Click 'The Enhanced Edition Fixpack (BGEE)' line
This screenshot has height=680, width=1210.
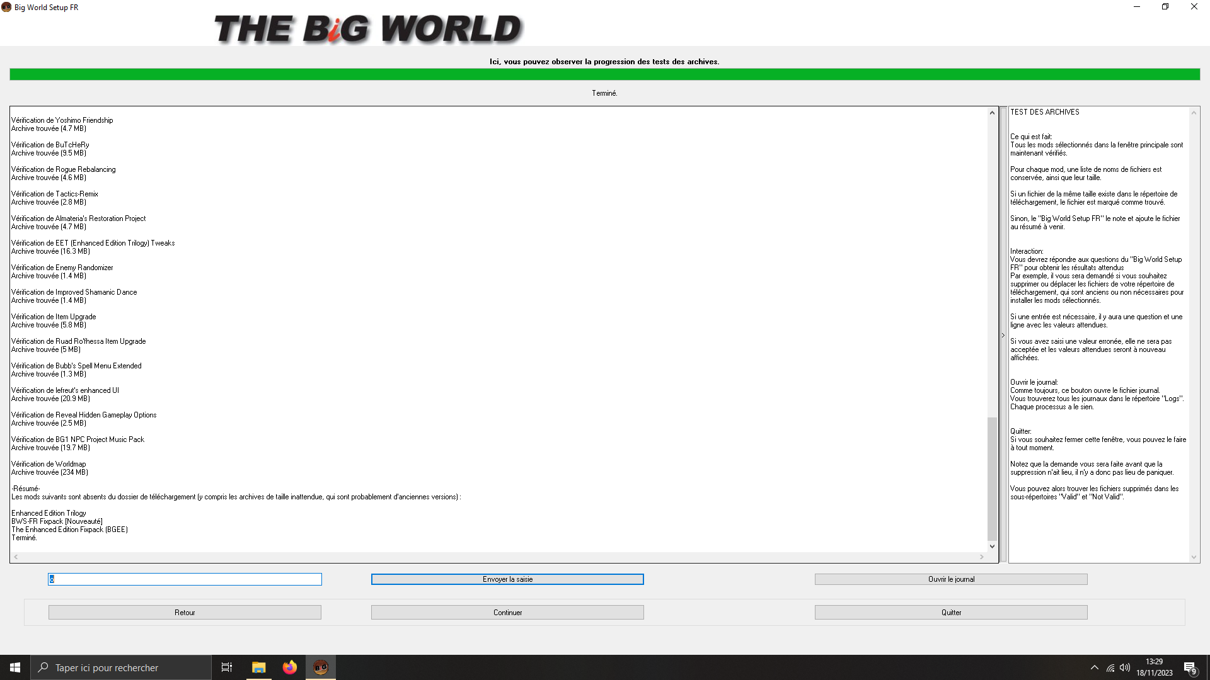click(x=69, y=530)
